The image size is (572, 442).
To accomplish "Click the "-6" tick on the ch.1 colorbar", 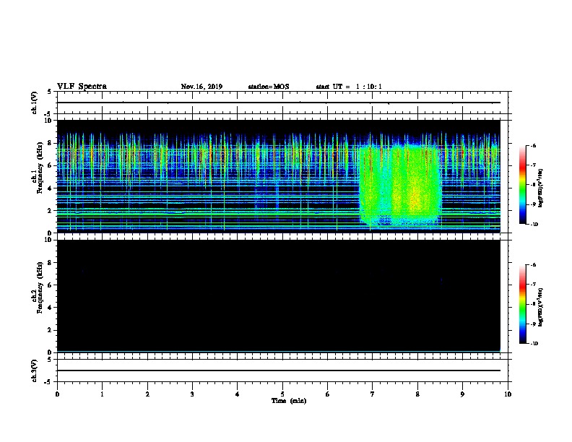I will click(532, 145).
